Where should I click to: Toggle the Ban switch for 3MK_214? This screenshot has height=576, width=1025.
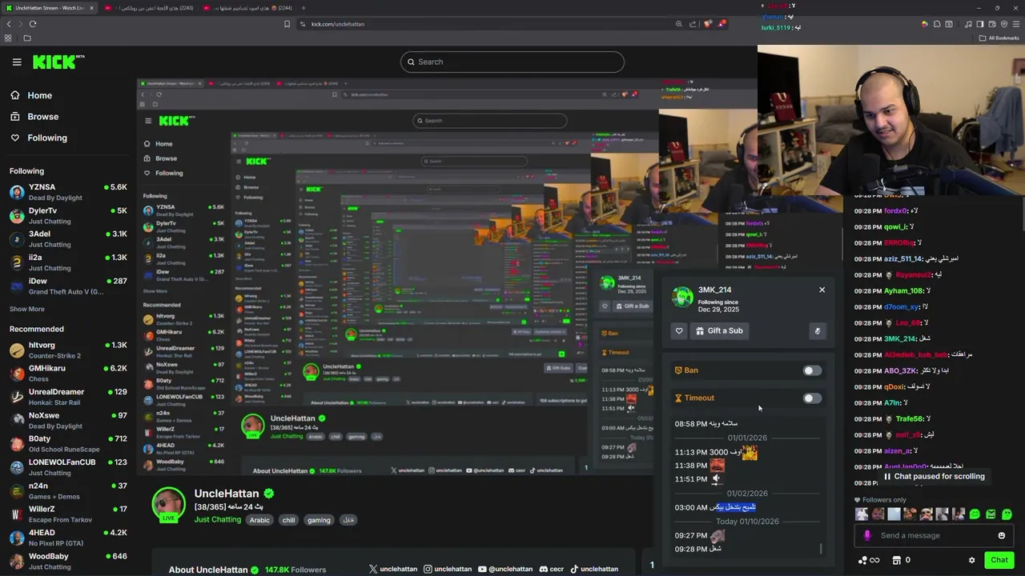pos(812,370)
